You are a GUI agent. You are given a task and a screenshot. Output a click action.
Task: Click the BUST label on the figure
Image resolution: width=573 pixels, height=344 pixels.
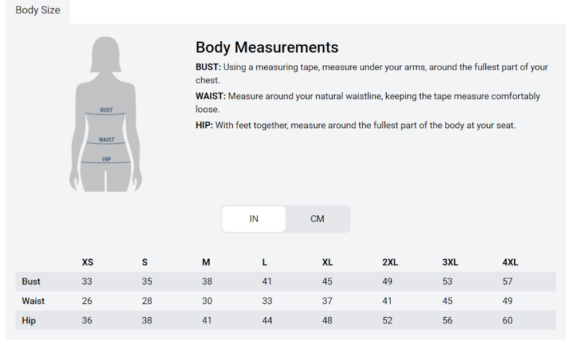(107, 110)
